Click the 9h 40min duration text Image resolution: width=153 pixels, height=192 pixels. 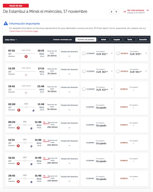click(52, 109)
